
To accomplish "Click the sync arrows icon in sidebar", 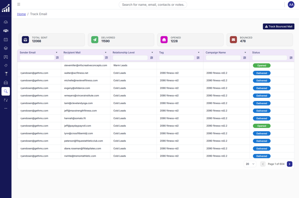I will tap(6, 100).
